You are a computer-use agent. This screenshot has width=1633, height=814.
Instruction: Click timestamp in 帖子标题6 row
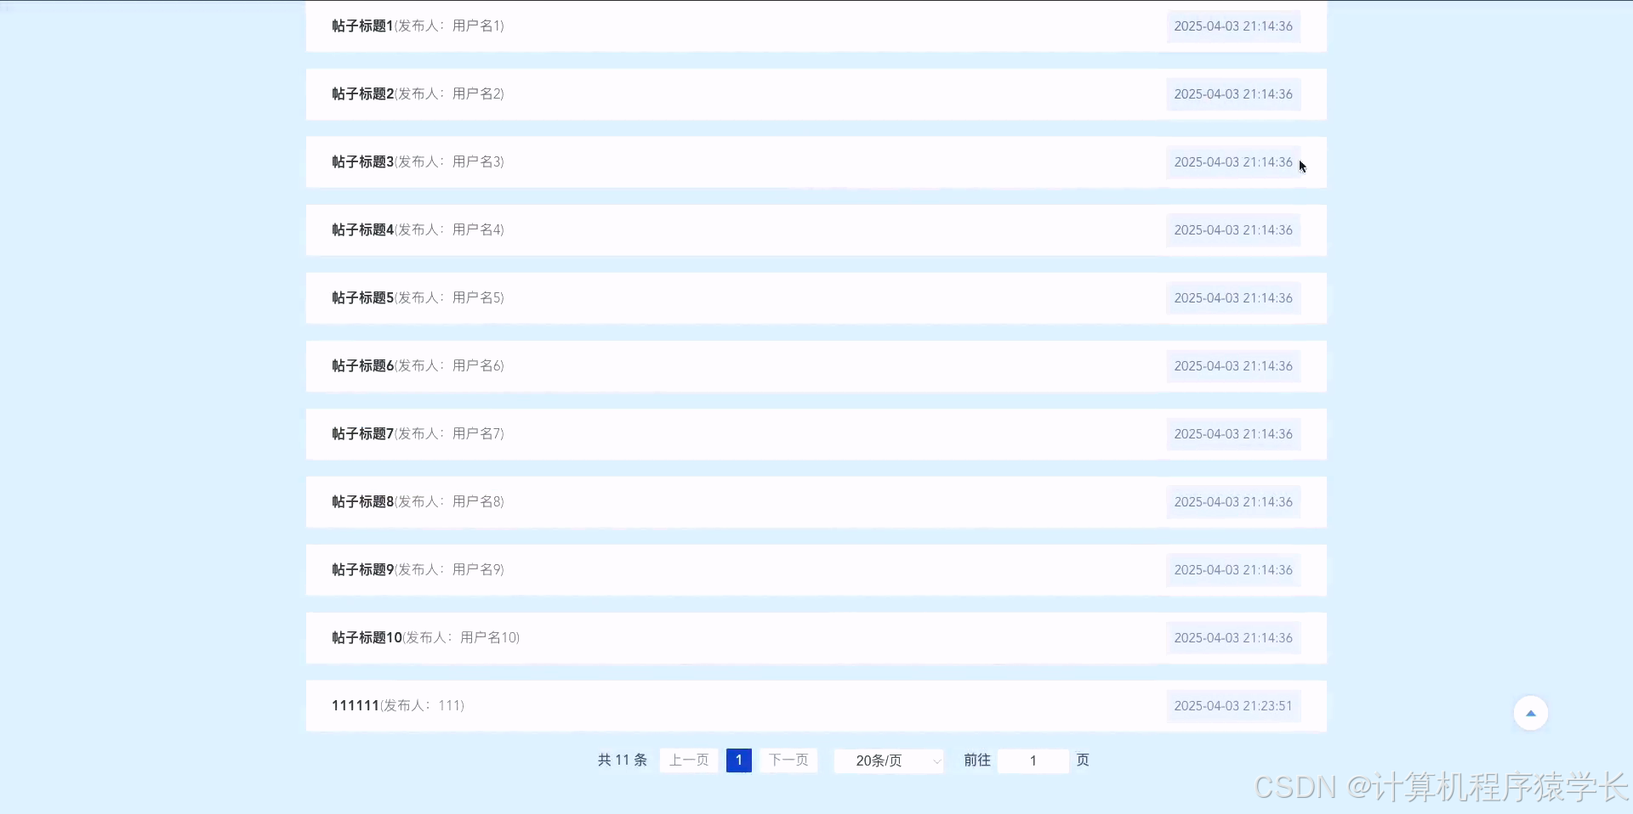pos(1233,366)
